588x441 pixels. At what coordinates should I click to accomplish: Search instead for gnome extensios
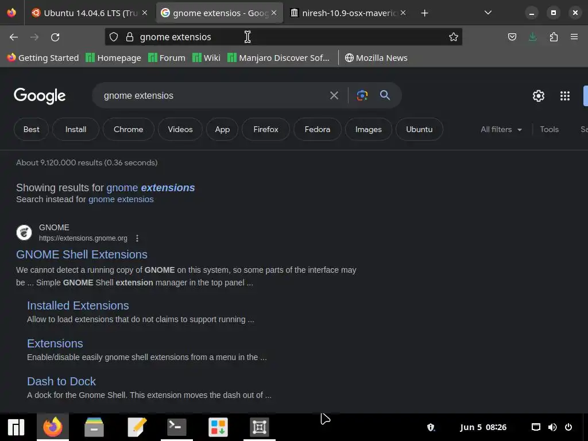[x=121, y=199]
